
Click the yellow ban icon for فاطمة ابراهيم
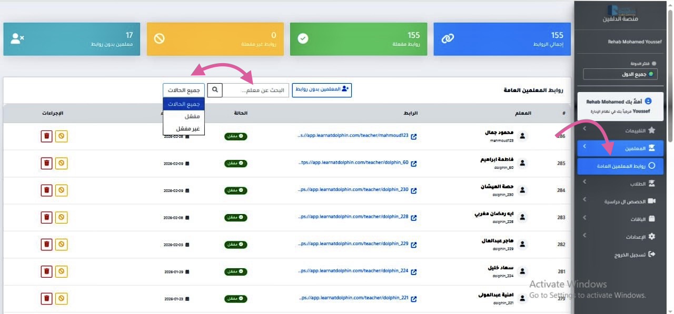tap(62, 163)
